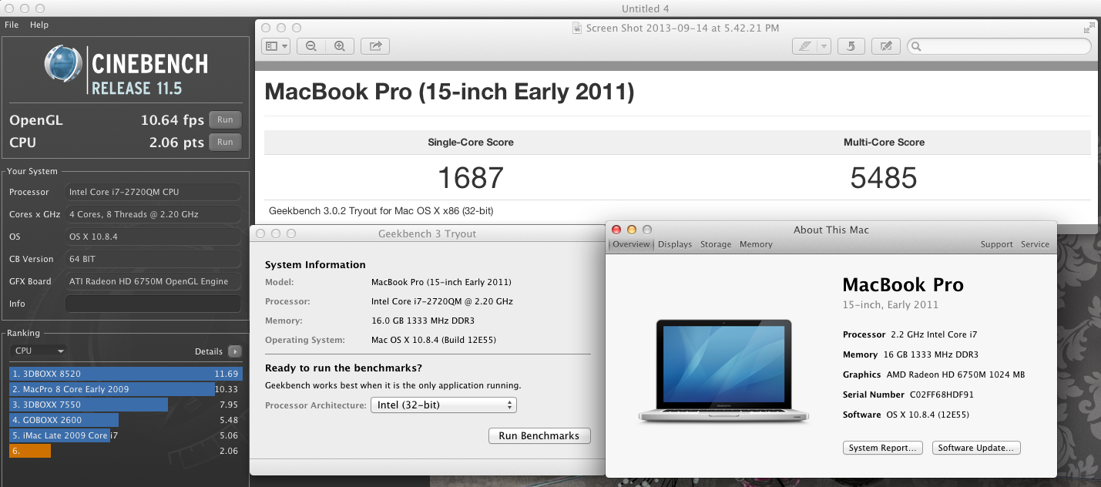Close the About This Mac window

[x=616, y=230]
